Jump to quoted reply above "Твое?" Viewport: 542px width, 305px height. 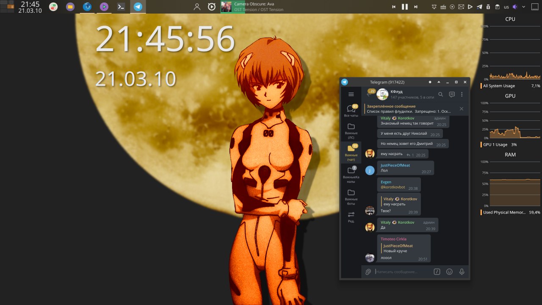tap(399, 201)
